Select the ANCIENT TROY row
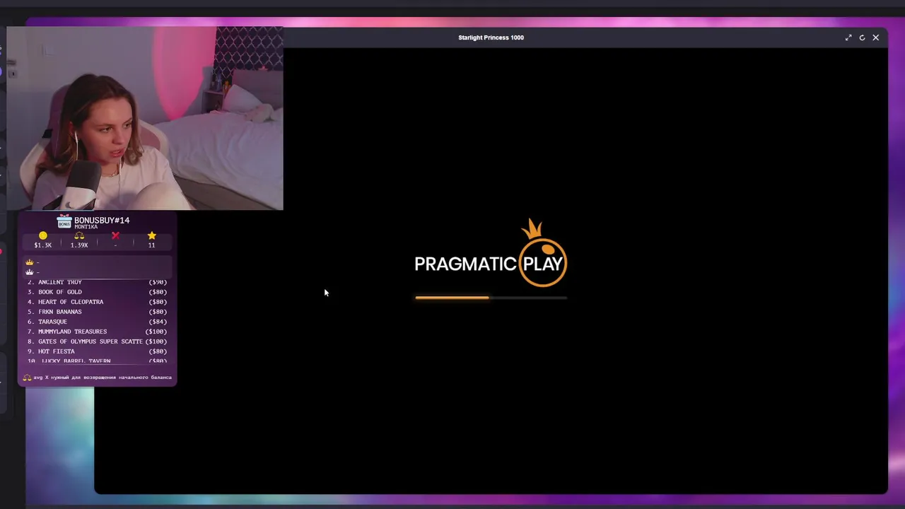The image size is (905, 509). coord(97,282)
